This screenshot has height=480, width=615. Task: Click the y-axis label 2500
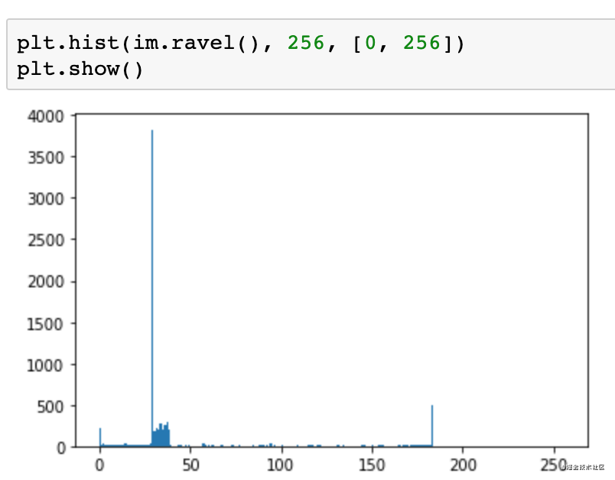pos(45,240)
